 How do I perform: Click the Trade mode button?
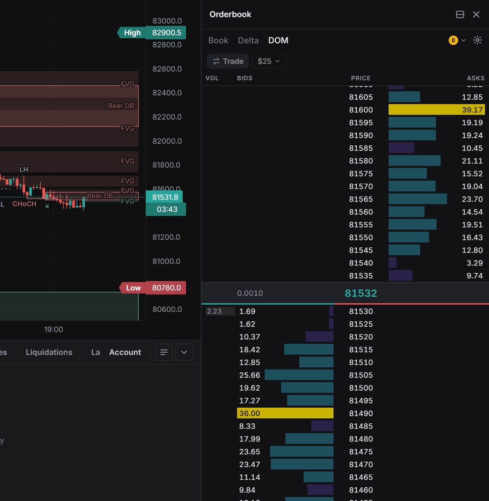(x=228, y=61)
